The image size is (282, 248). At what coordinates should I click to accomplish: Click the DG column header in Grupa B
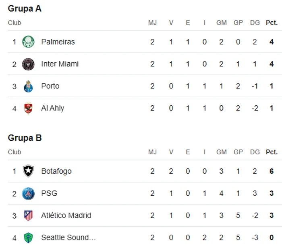255,152
